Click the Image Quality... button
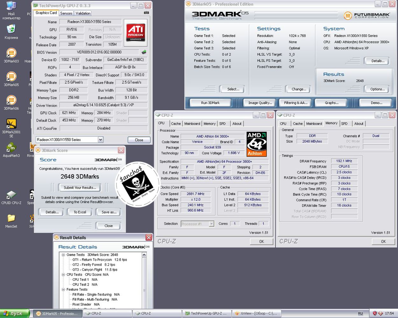Screen dimensions: 398x318 click(260, 103)
